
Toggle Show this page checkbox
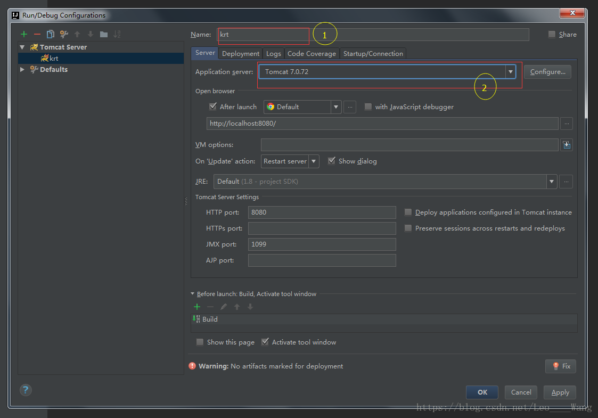tap(200, 342)
